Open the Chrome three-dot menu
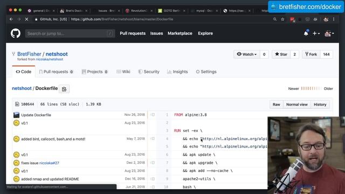Screen dimensions: 345x194 pos(334,19)
